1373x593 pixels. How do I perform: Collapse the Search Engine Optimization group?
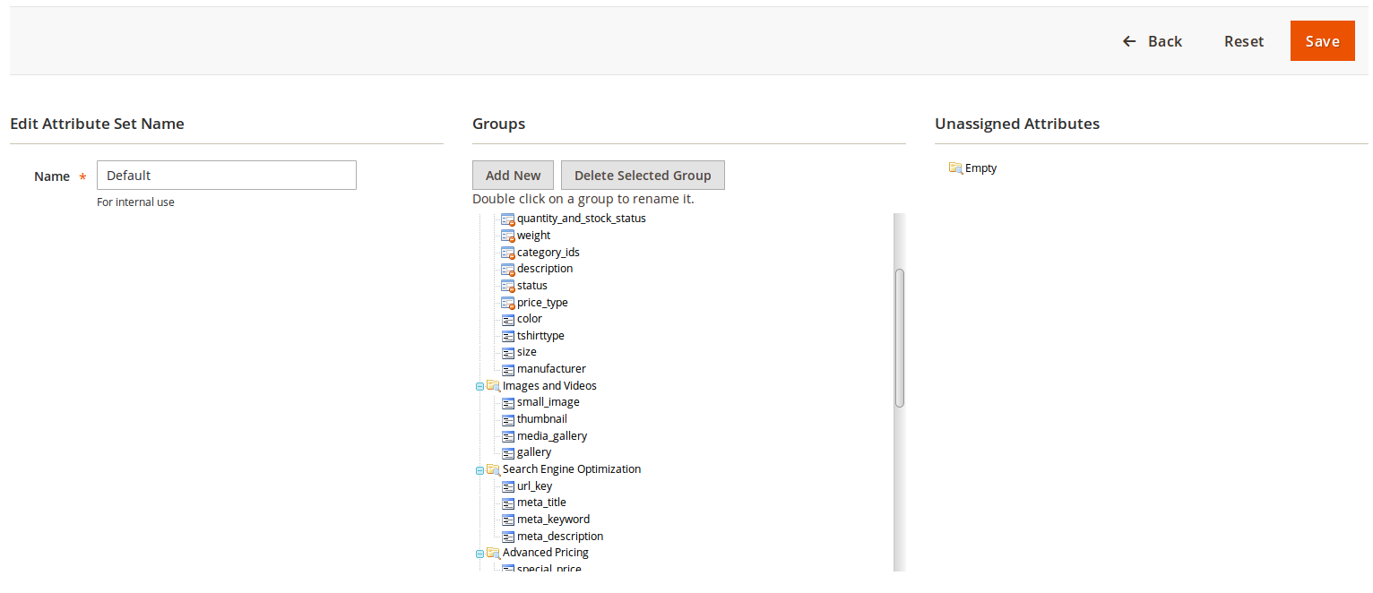pyautogui.click(x=479, y=469)
